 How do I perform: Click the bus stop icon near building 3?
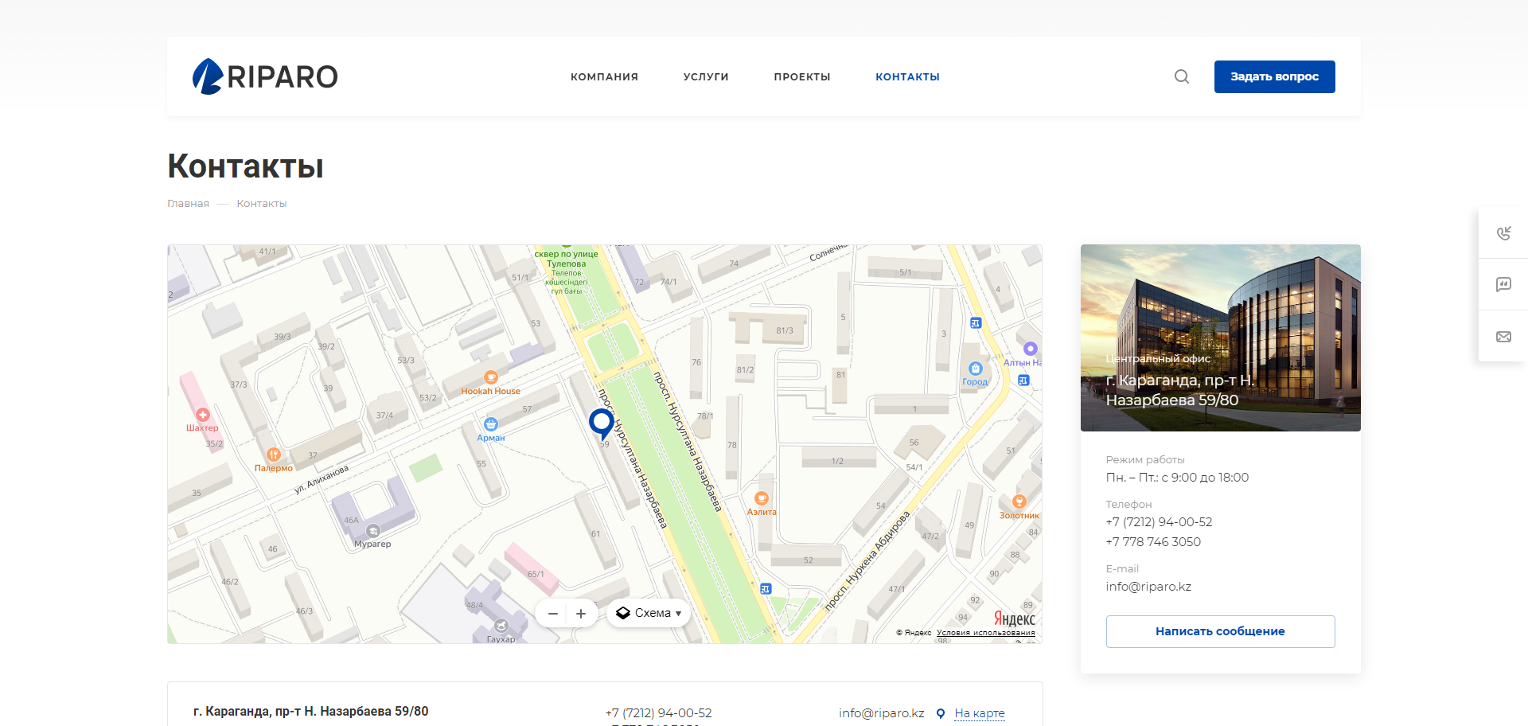pyautogui.click(x=976, y=323)
